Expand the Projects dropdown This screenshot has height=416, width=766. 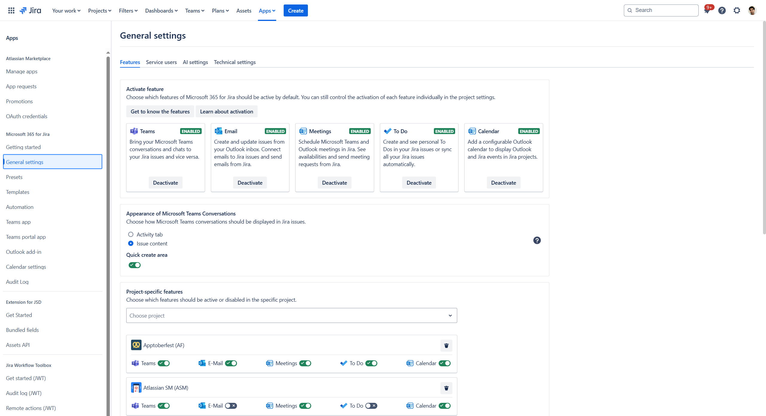(100, 11)
